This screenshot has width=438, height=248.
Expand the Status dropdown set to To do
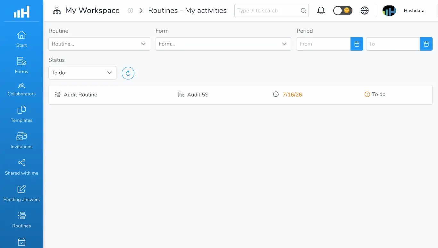tap(82, 73)
